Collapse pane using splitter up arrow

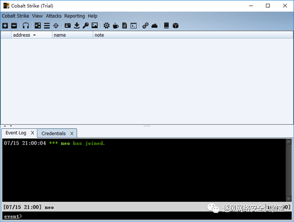(5, 126)
